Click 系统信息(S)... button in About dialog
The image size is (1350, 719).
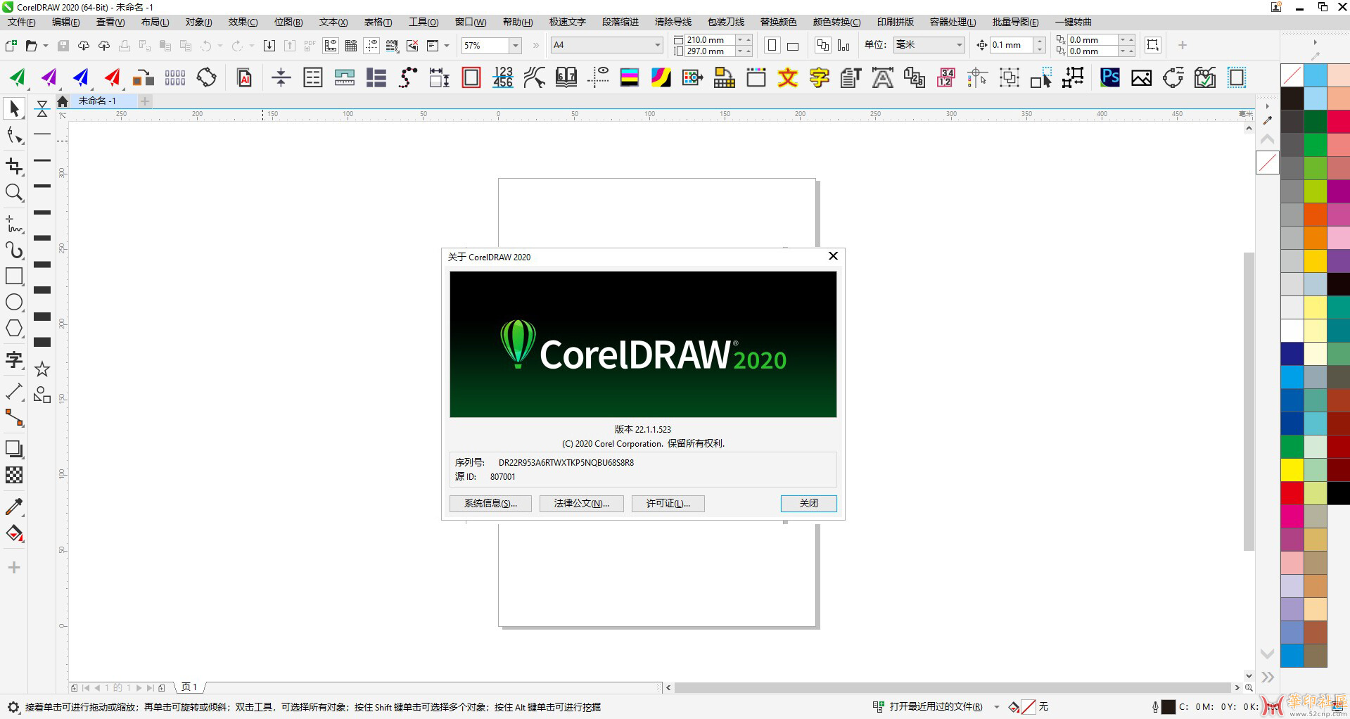pos(490,503)
